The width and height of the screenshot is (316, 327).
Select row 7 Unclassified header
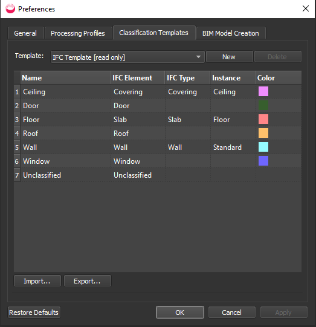coord(17,175)
